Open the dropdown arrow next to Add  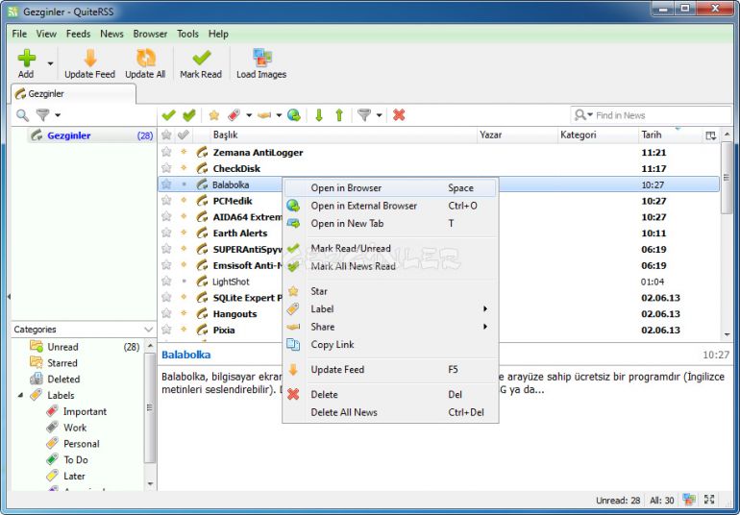click(x=50, y=63)
